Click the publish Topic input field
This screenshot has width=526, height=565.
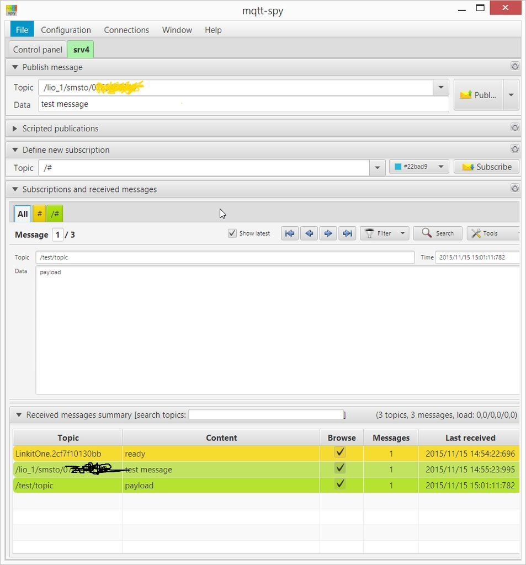[x=236, y=88]
